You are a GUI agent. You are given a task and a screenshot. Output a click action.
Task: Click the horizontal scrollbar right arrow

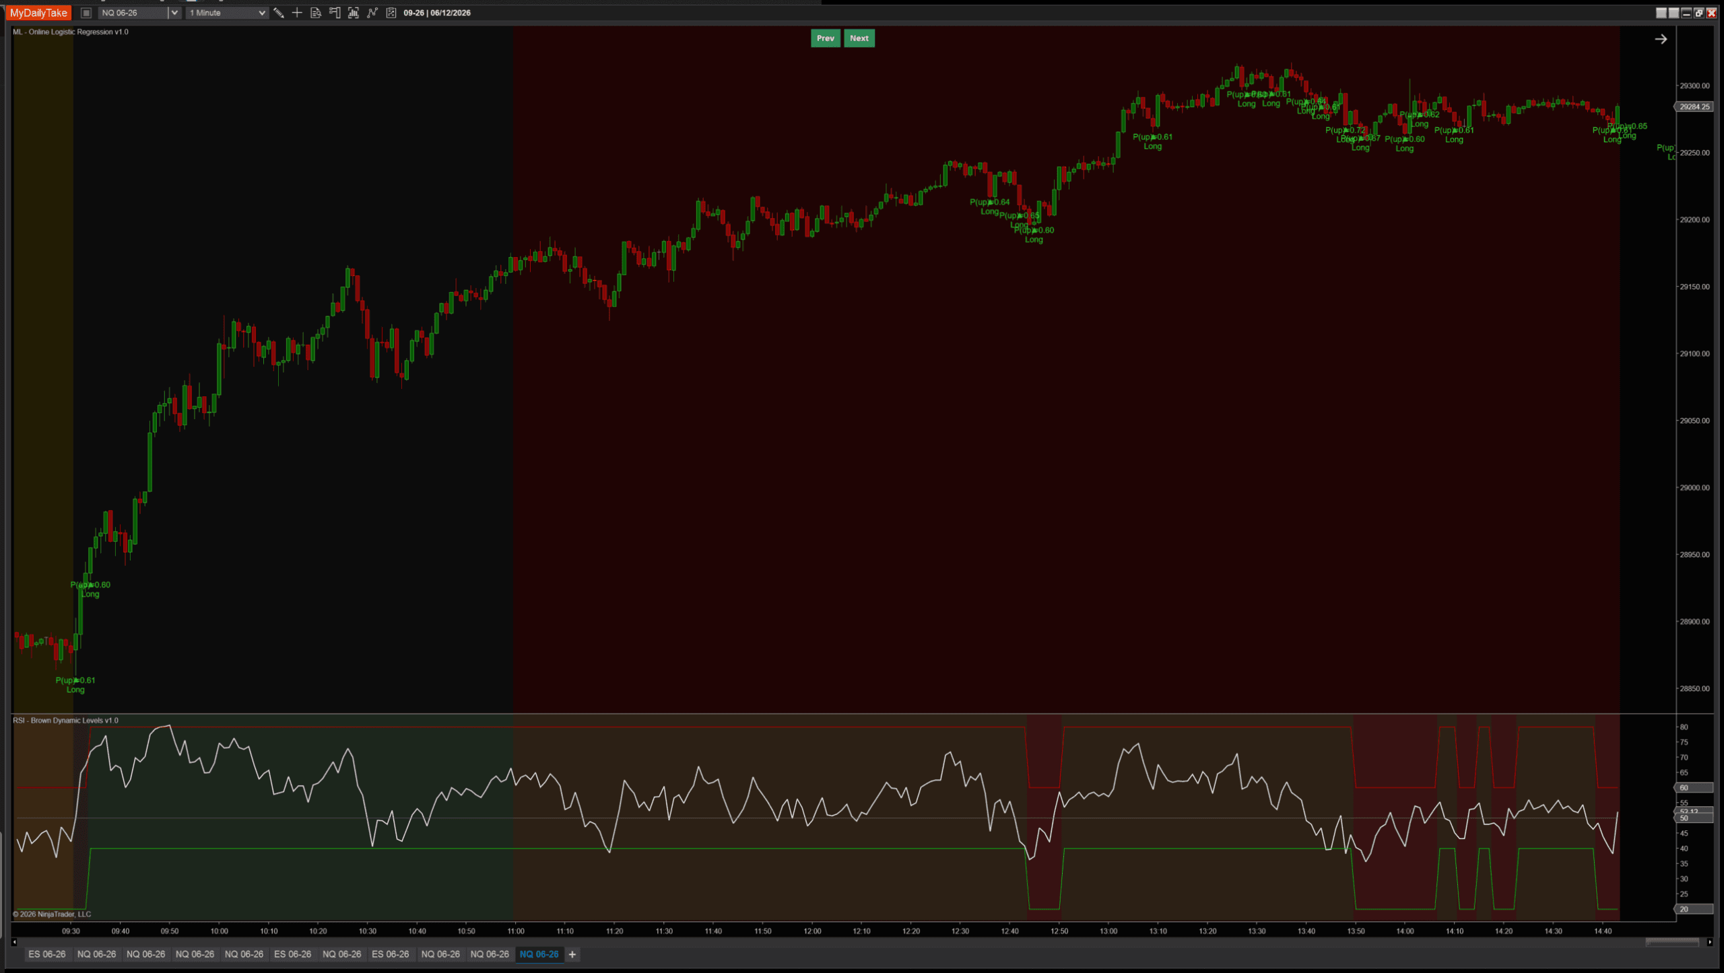(x=1710, y=942)
